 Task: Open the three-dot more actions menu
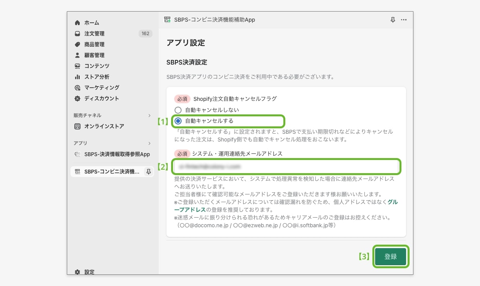[404, 20]
